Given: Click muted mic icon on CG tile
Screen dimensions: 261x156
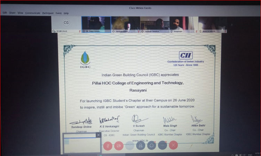Looking at the screenshot, I should pos(80,31).
